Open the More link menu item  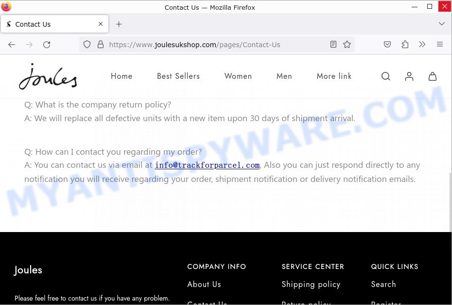tap(334, 76)
